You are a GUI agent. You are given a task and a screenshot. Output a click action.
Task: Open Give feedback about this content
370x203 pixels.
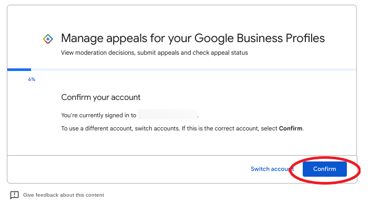(64, 195)
